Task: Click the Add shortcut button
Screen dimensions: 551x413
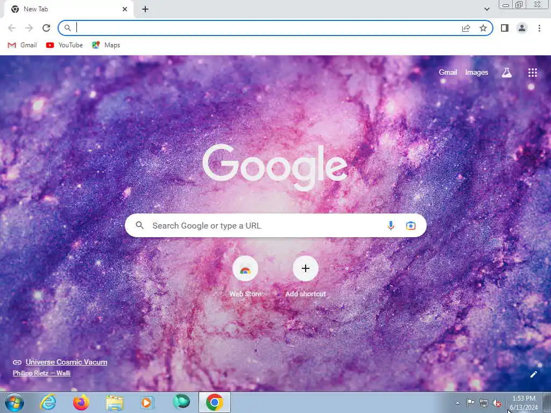Action: click(306, 276)
